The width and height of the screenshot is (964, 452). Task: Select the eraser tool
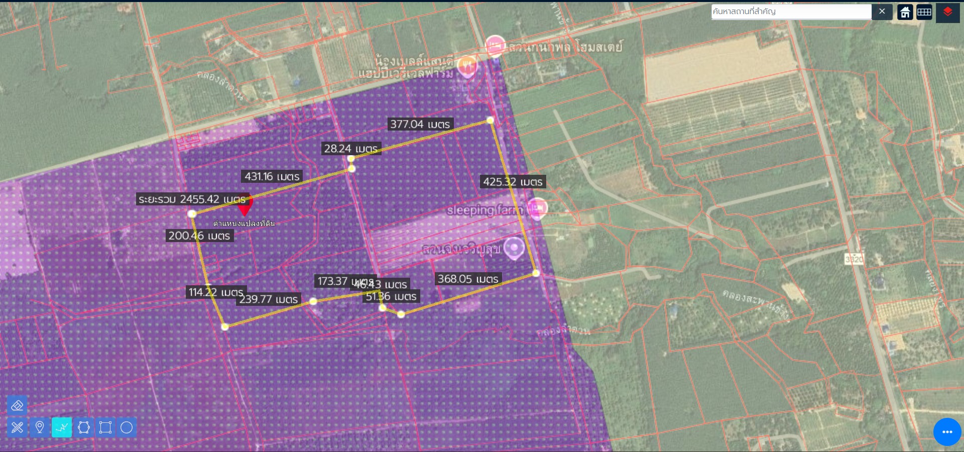[17, 405]
